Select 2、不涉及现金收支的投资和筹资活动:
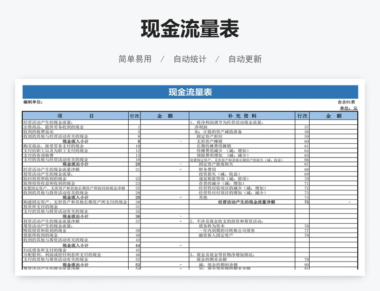 click(227, 221)
